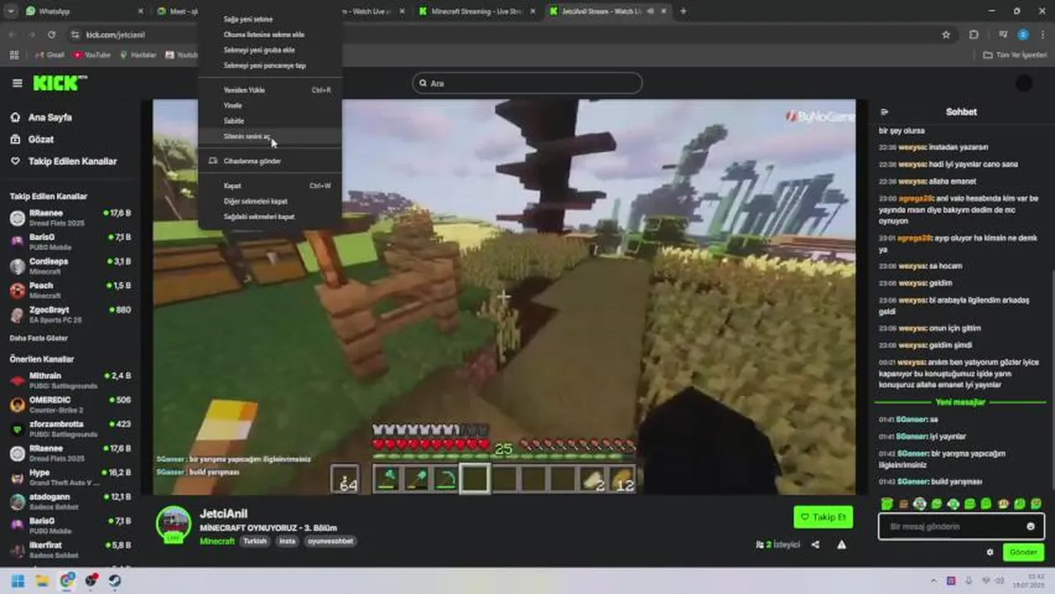Switch to the Meet browser tab
The height and width of the screenshot is (594, 1055).
tap(177, 12)
